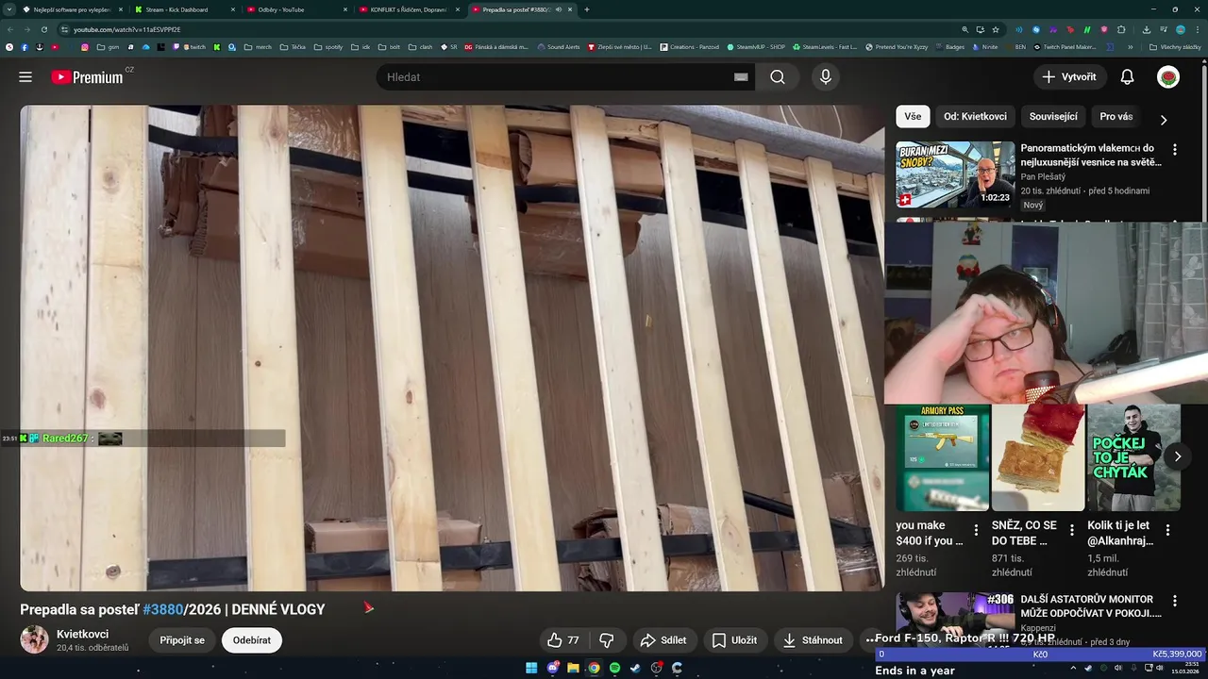Open Discord from the taskbar

tap(552, 668)
